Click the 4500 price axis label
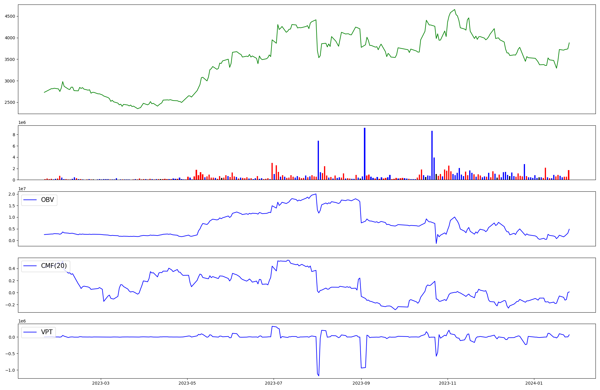This screenshot has width=600, height=390. (10, 16)
